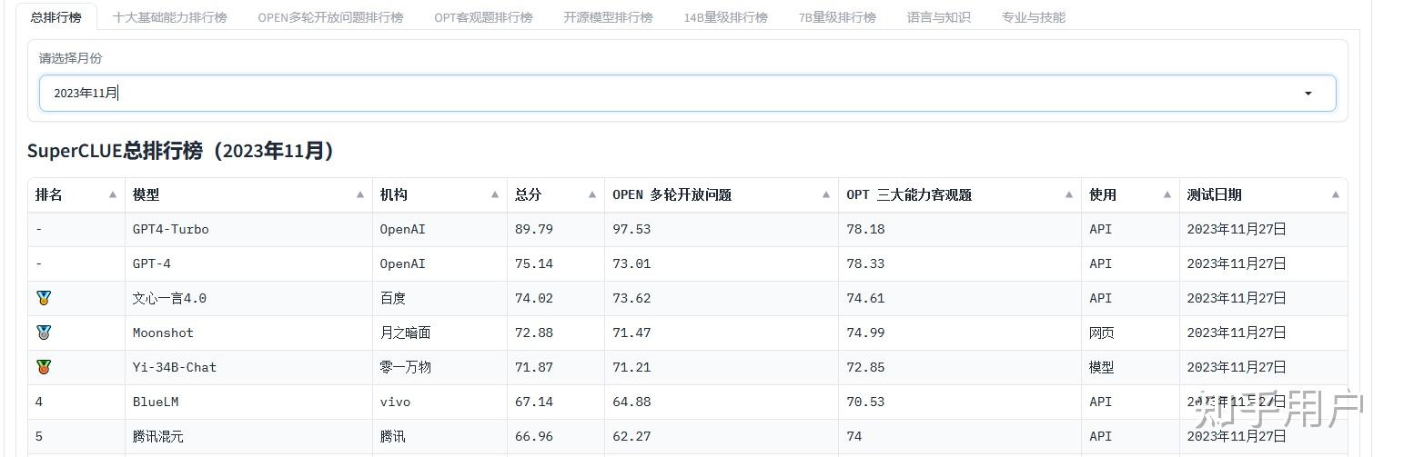Click the total score 89.79 cell

(x=556, y=229)
